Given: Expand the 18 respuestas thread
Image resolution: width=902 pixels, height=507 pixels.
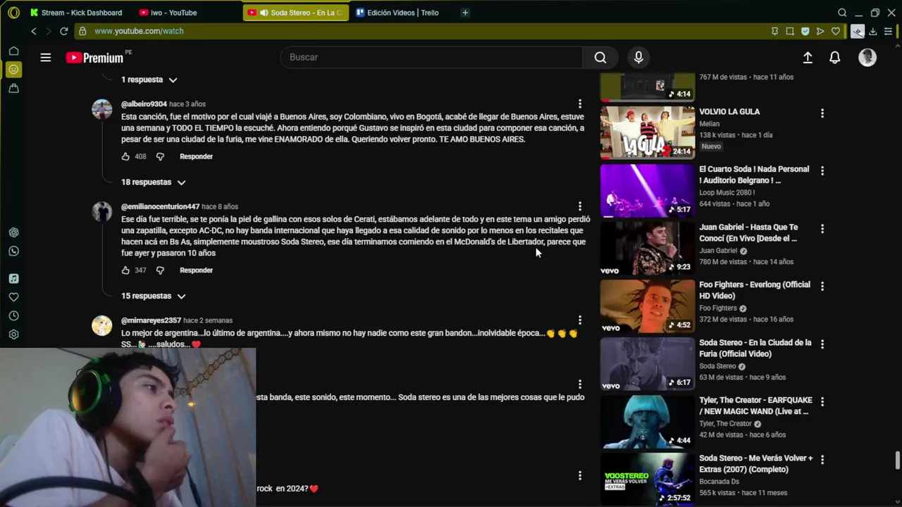Looking at the screenshot, I should (153, 182).
